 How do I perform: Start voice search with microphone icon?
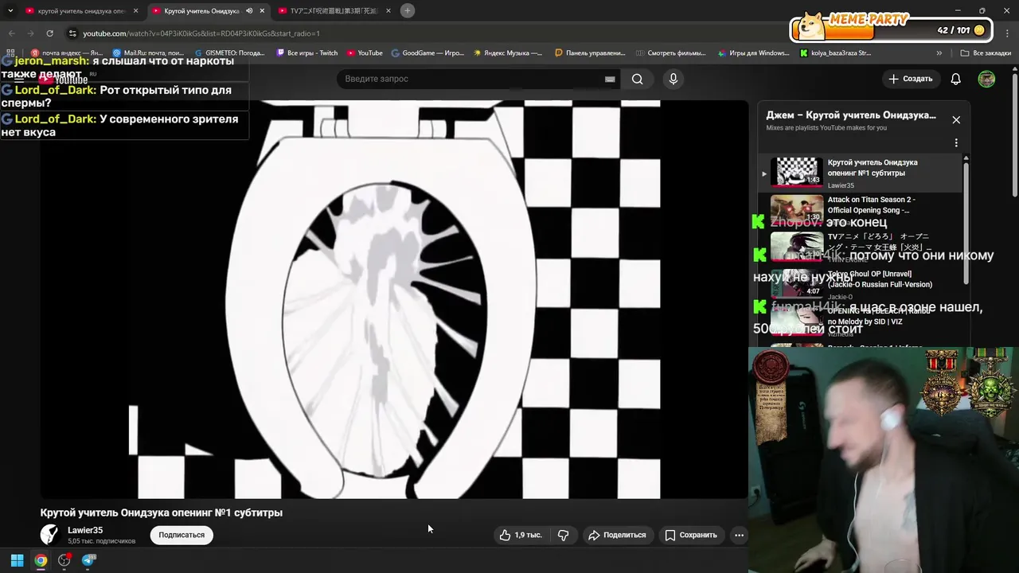673,79
